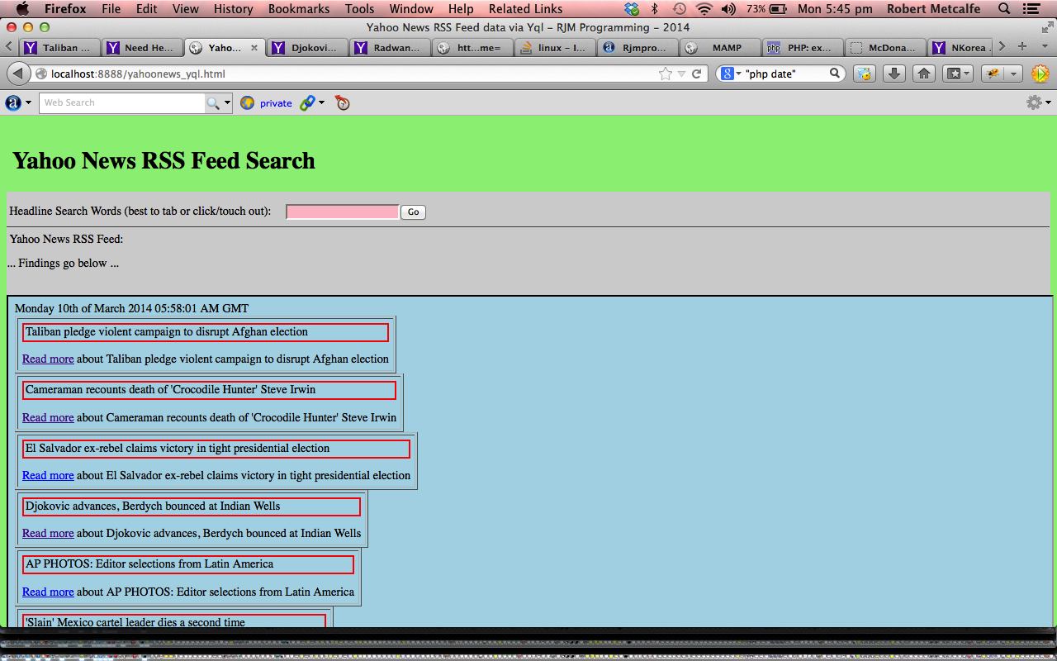Viewport: 1057px width, 661px height.
Task: Open the Notification Center list icon
Action: 1031,9
